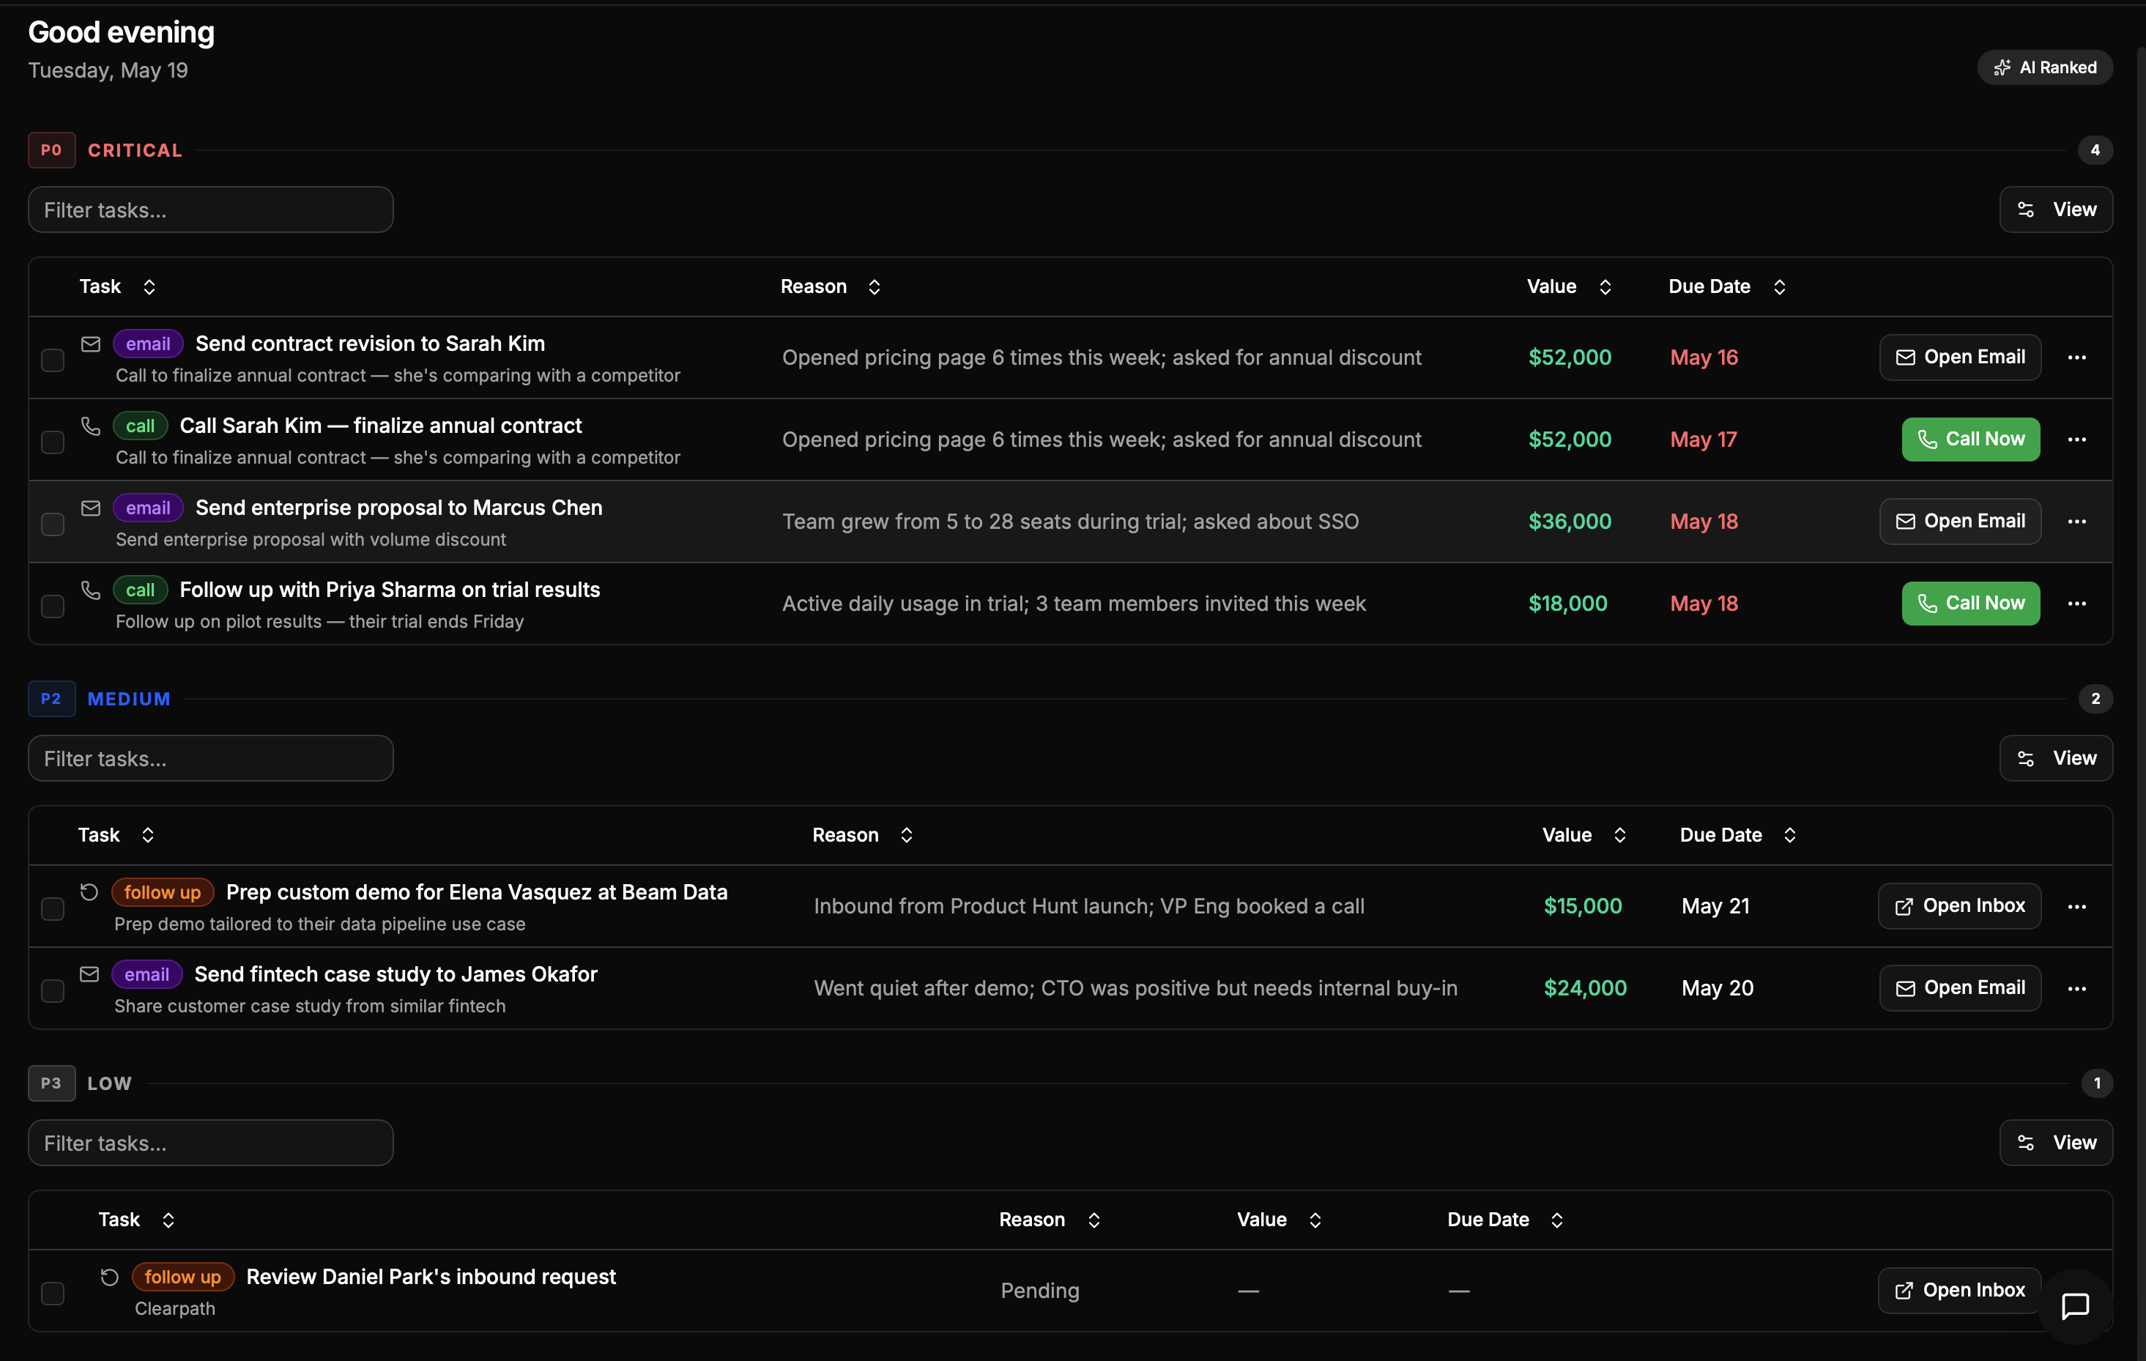Click the P3 priority badge
2146x1361 pixels.
pyautogui.click(x=52, y=1084)
